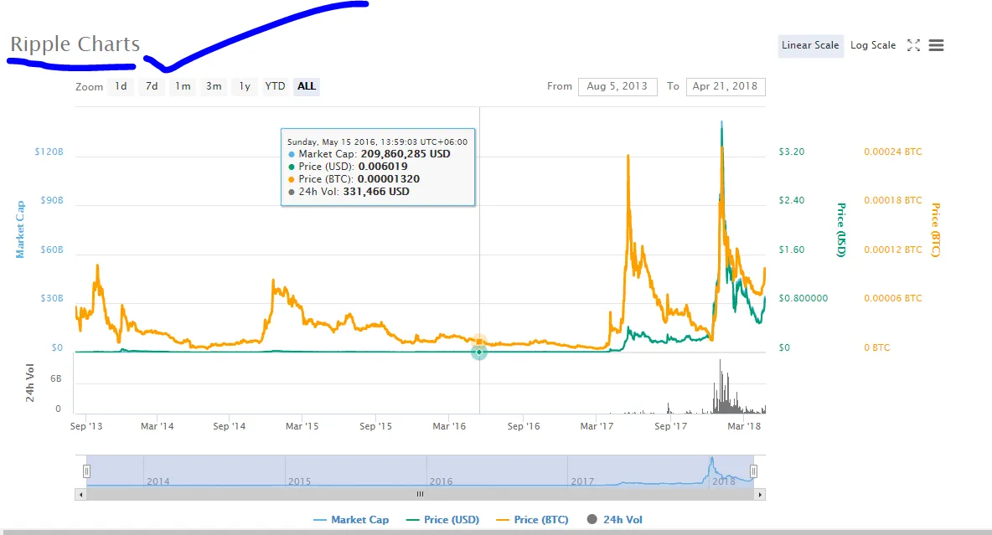Click the $60B market cap axis label
This screenshot has width=992, height=535.
pos(52,249)
